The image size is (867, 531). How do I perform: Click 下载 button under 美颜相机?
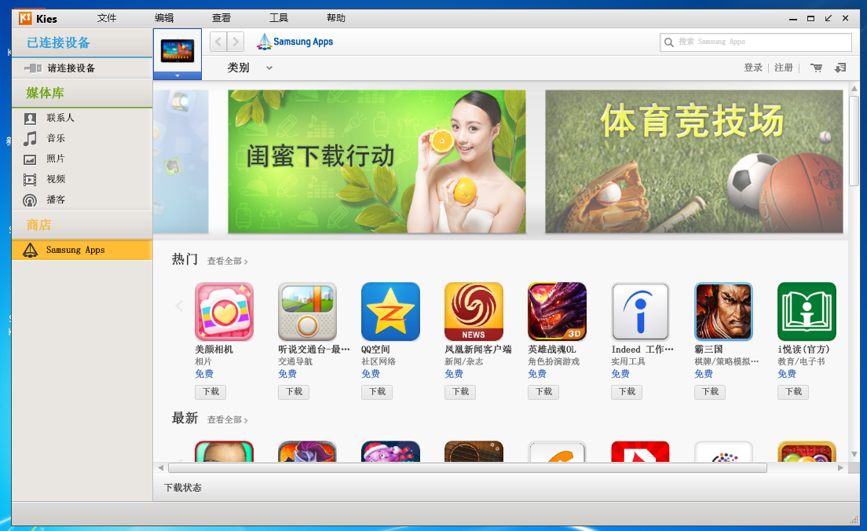click(x=210, y=392)
